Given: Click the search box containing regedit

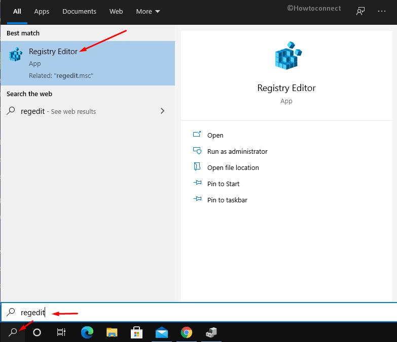Looking at the screenshot, I should tap(199, 312).
